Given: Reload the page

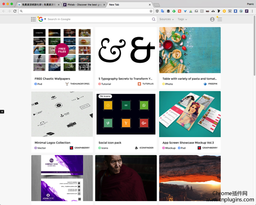Looking at the screenshot, I should pyautogui.click(x=15, y=11).
